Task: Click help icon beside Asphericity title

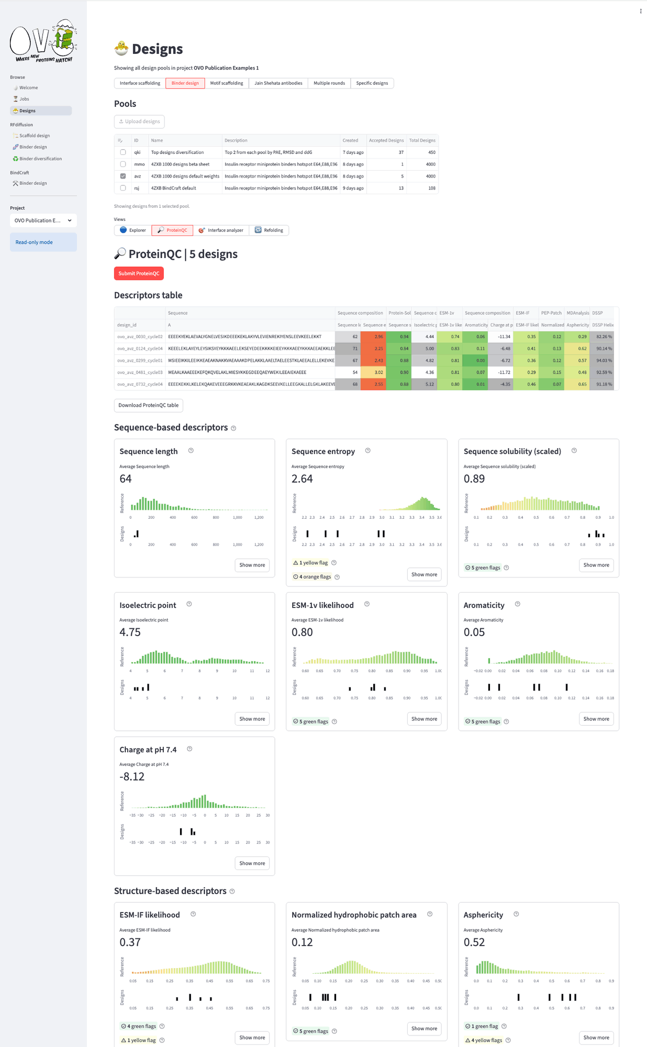Action: tap(516, 914)
